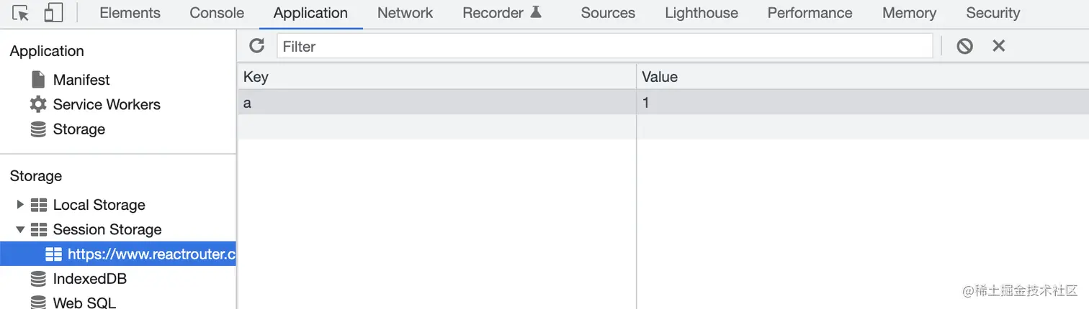Screen dimensions: 1089x309
Task: Toggle the device toolbar icon
Action: [x=53, y=13]
